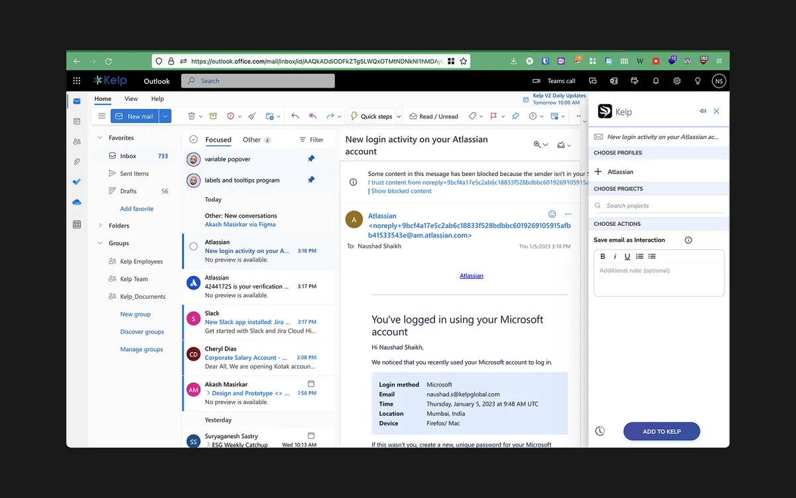Open People icon in left rail
This screenshot has height=498, width=796.
click(x=77, y=141)
